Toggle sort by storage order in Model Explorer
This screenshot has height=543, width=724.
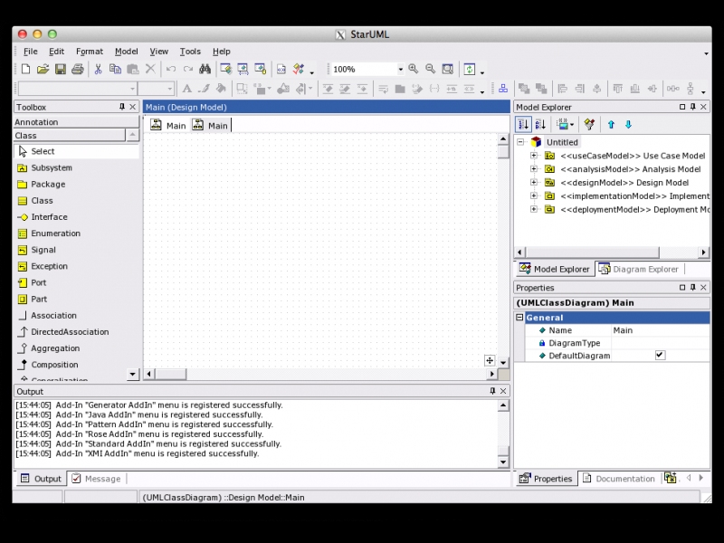pyautogui.click(x=523, y=124)
